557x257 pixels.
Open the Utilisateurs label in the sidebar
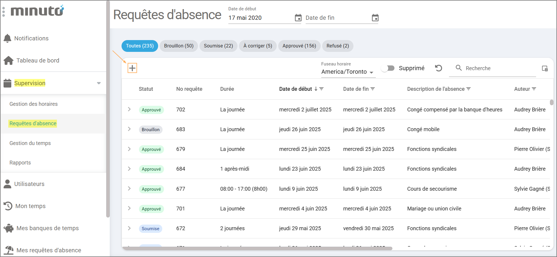[x=29, y=184]
